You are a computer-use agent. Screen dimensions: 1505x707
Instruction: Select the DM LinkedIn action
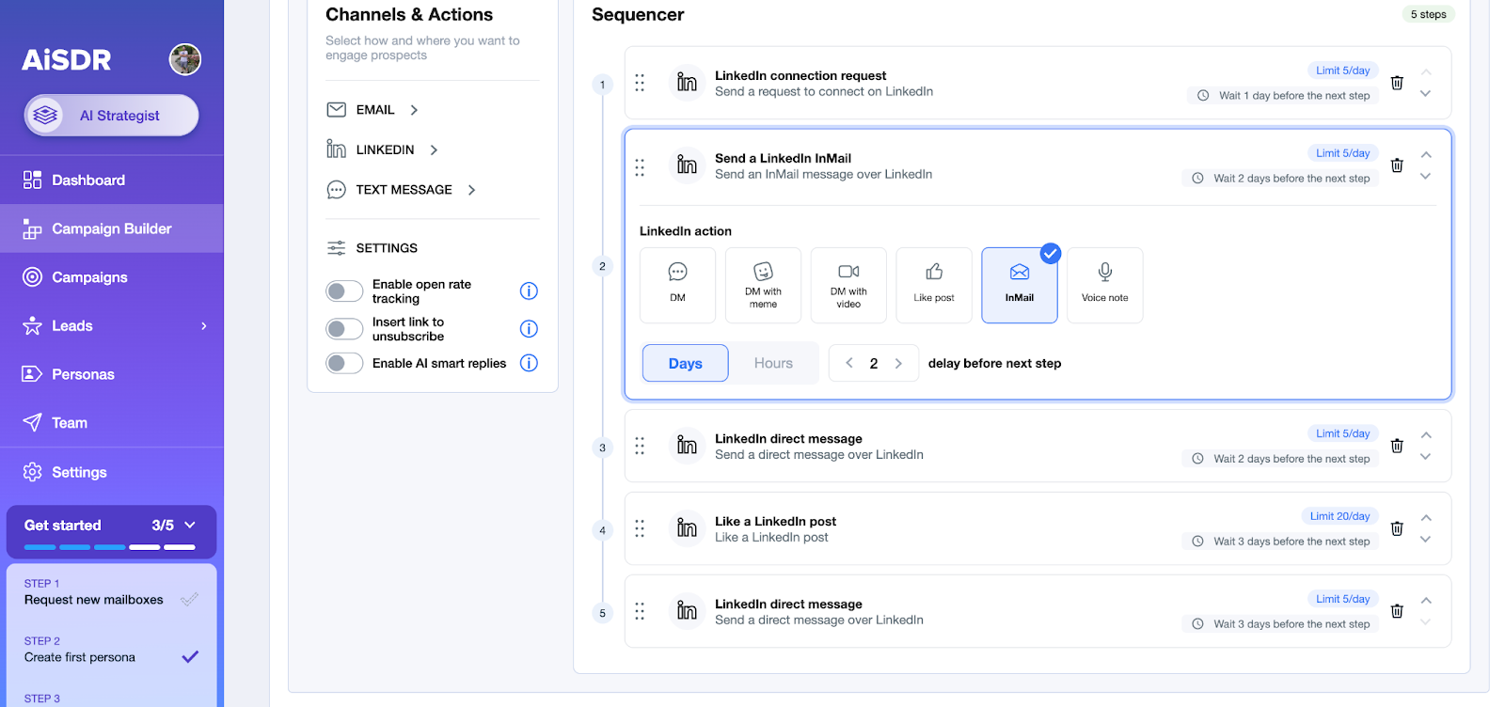tap(677, 285)
